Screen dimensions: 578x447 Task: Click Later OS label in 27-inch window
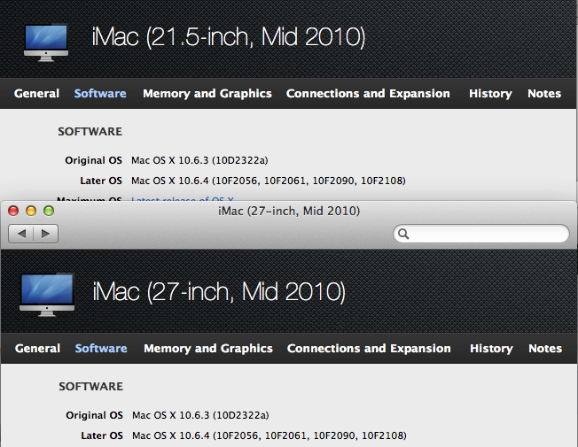(x=102, y=435)
